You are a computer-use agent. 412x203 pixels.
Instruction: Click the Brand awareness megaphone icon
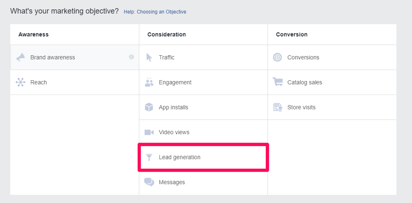20,57
